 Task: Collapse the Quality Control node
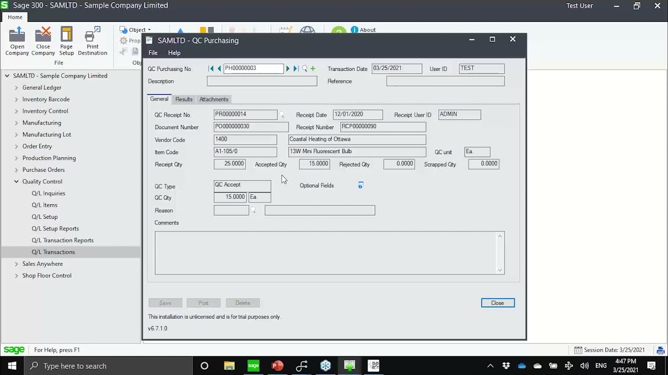pos(16,181)
